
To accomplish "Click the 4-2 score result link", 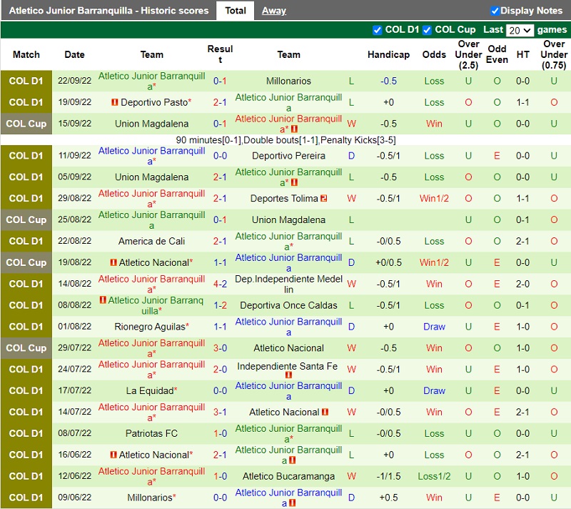I will tap(220, 284).
